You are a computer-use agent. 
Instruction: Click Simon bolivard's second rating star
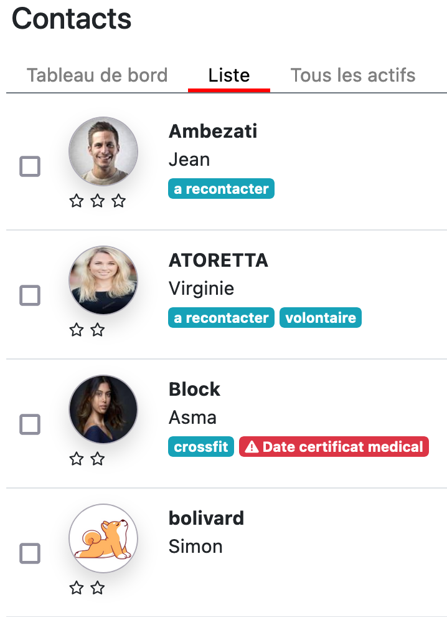98,588
